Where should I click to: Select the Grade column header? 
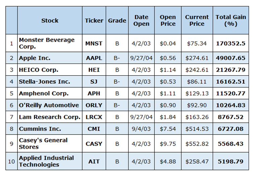pos(117,20)
